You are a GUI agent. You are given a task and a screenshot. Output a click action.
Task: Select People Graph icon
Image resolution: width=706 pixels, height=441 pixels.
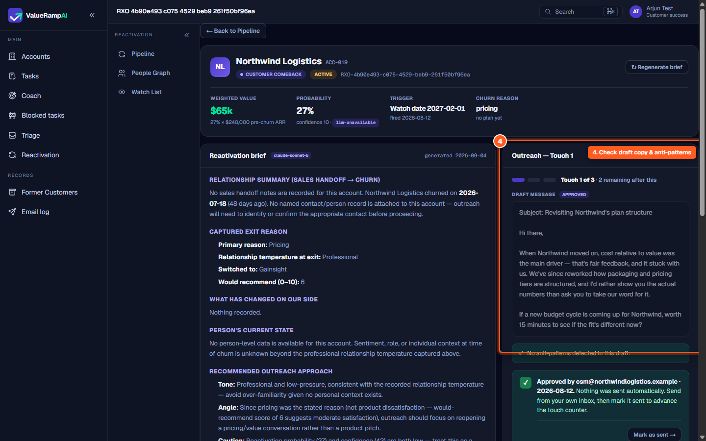pyautogui.click(x=122, y=73)
